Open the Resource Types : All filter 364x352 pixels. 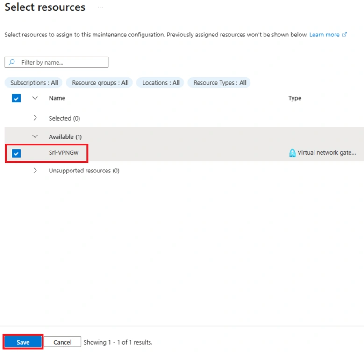click(x=219, y=83)
